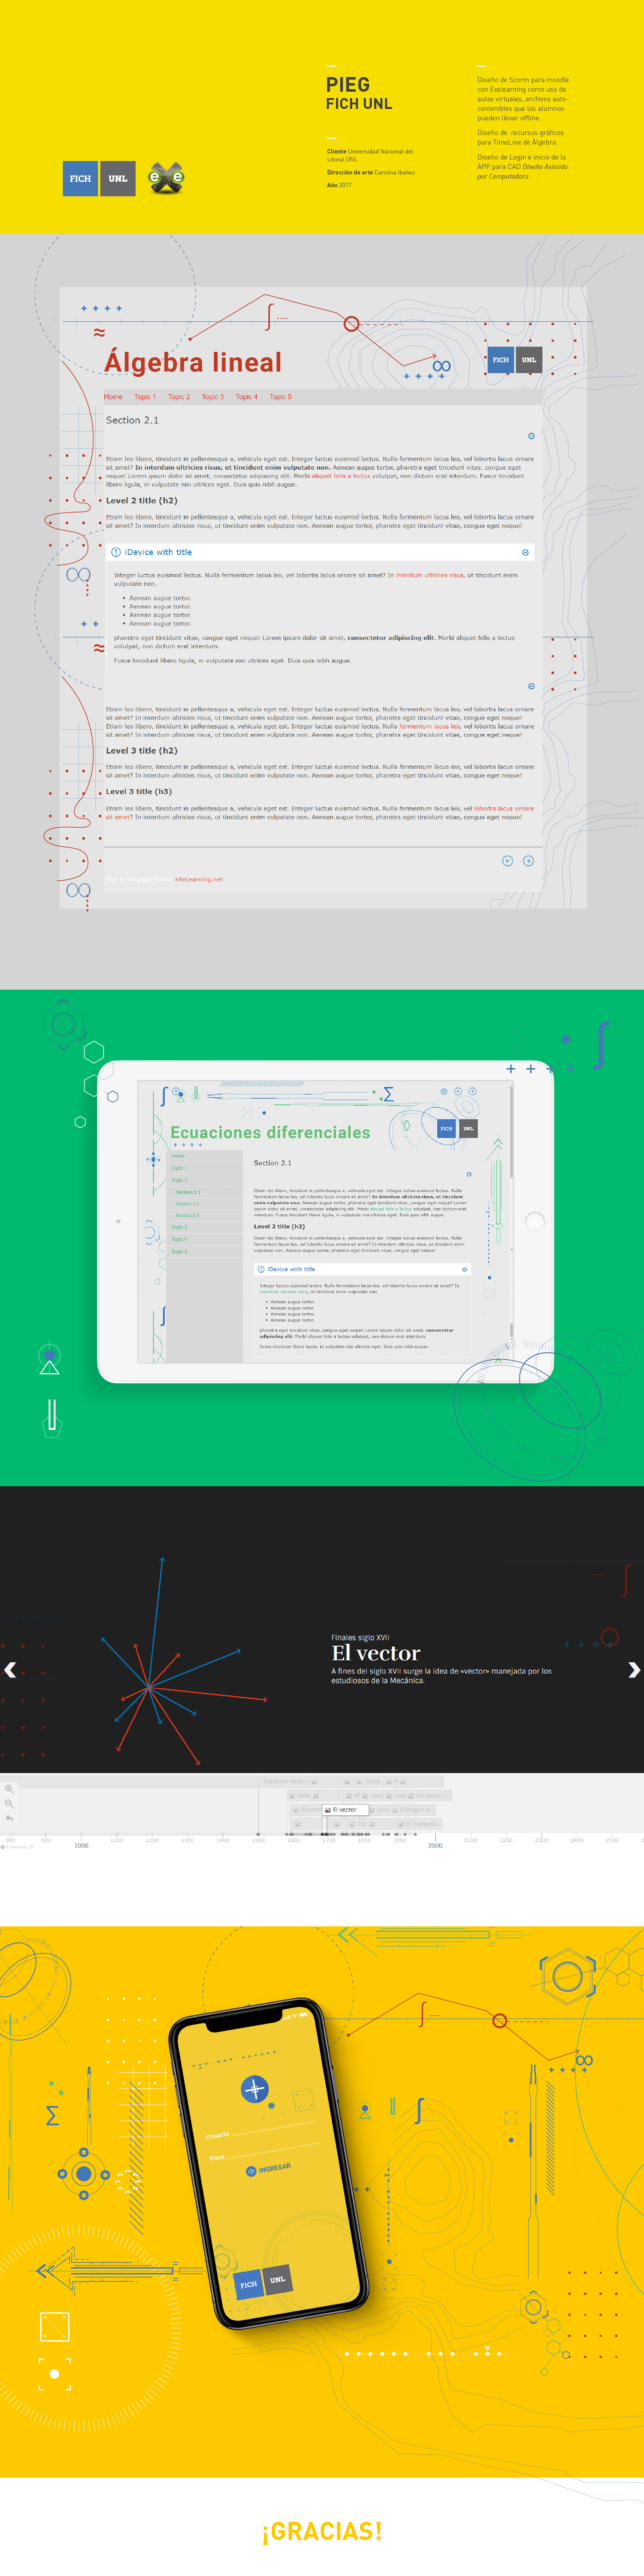Open Topic 2 tab in Álgebra lineal

[179, 397]
